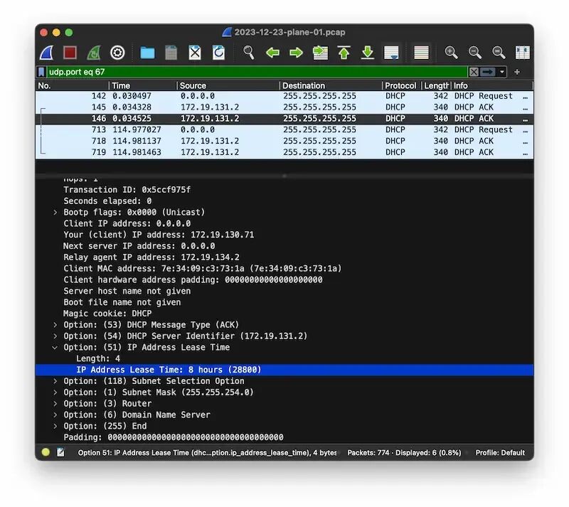
Task: Zoom in on packet text
Action: 451,53
